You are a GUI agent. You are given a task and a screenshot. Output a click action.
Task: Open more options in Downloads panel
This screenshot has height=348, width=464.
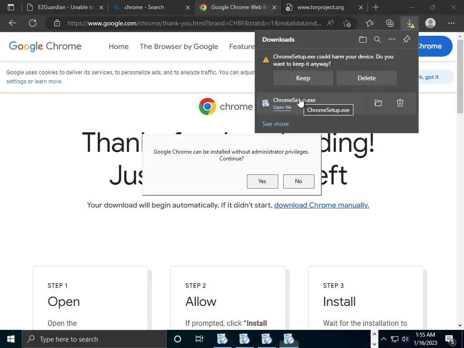(392, 39)
